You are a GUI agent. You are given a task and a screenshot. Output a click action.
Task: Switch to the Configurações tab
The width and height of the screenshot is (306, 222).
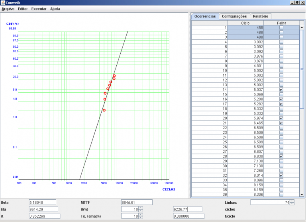[x=234, y=16]
